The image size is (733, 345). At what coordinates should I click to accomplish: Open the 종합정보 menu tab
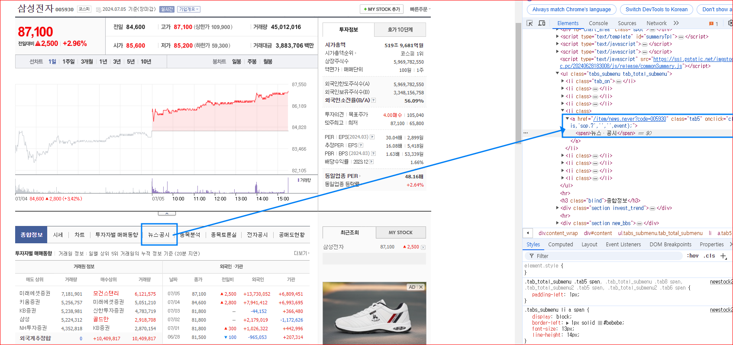32,235
